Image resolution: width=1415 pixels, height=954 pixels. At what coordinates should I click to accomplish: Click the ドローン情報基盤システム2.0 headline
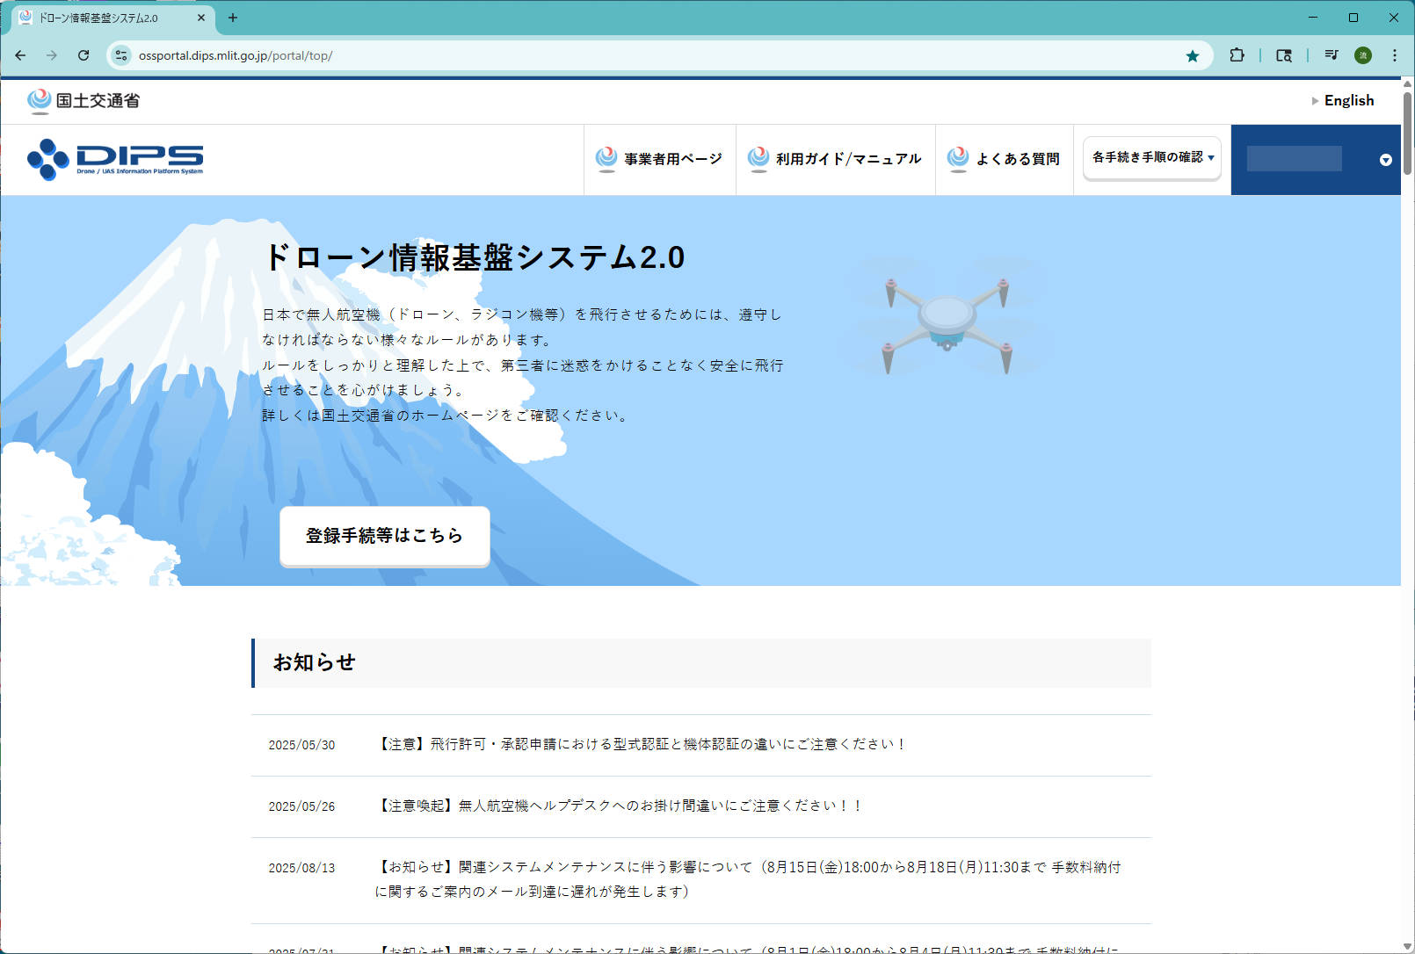click(x=475, y=257)
